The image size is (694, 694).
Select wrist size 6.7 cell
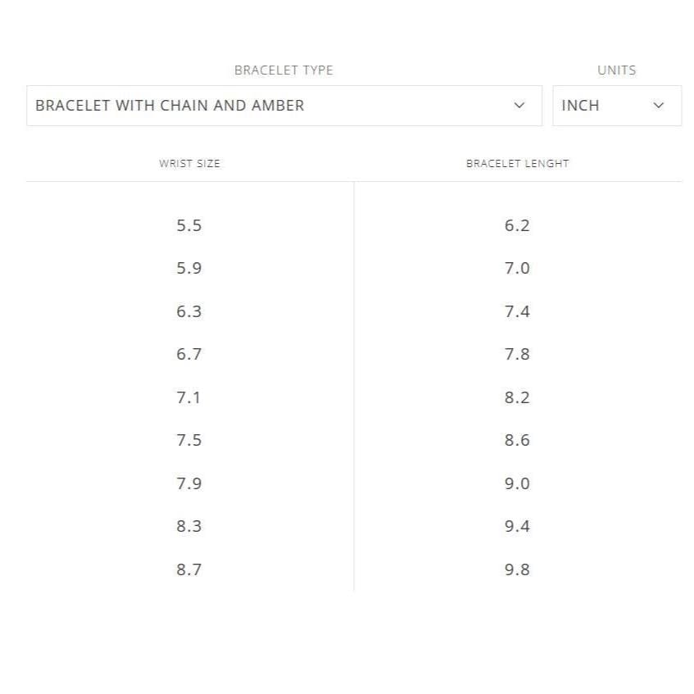pos(189,354)
